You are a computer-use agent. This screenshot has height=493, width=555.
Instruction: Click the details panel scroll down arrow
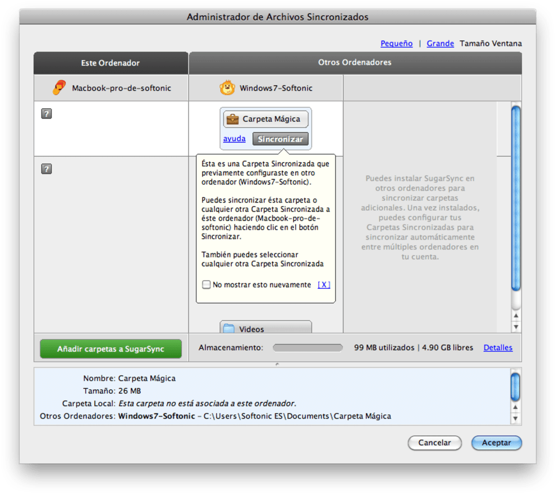click(x=515, y=418)
